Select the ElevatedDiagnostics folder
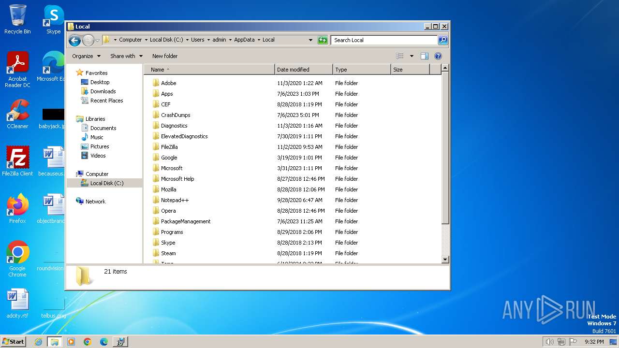The height and width of the screenshot is (348, 619). 184,136
